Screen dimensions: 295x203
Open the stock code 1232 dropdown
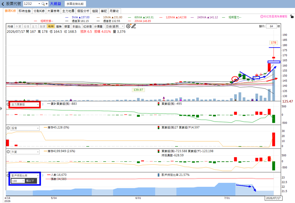(x=39, y=4)
